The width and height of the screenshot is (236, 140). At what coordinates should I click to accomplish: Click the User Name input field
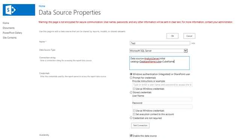(x=162, y=99)
